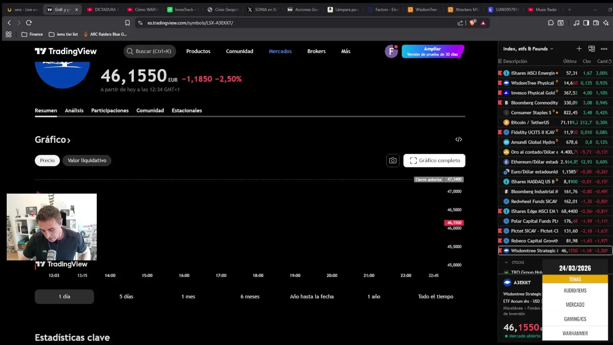The image size is (613, 345).
Task: Select the 6 meses time range
Action: coord(250,297)
